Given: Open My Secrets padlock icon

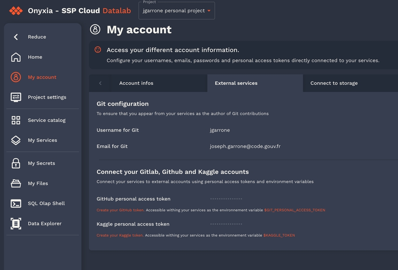Looking at the screenshot, I should (16, 163).
